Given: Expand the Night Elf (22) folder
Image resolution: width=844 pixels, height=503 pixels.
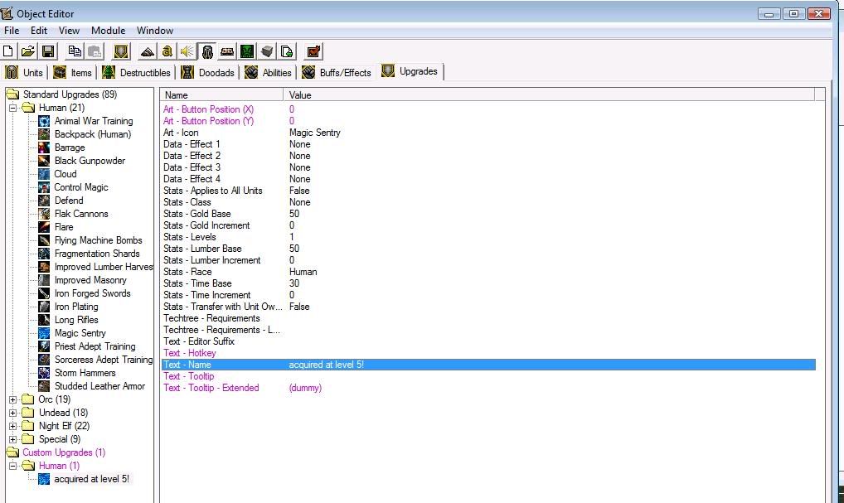Looking at the screenshot, I should click(13, 426).
